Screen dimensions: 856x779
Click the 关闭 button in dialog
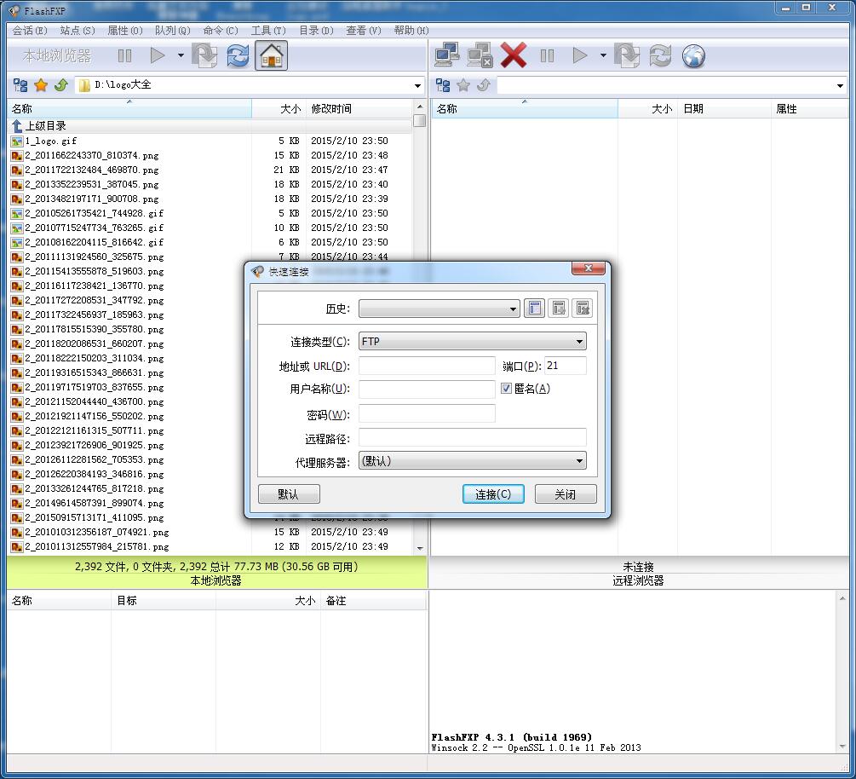566,494
